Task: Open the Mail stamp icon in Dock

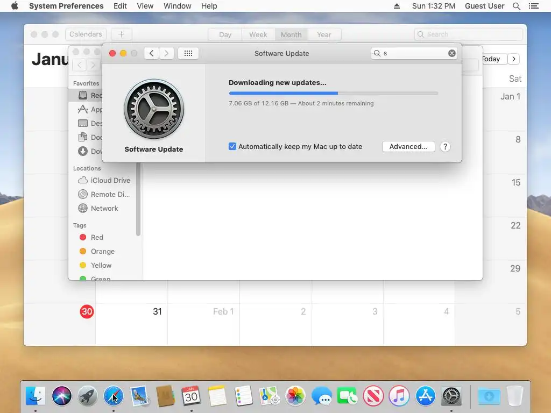Action: (x=139, y=396)
